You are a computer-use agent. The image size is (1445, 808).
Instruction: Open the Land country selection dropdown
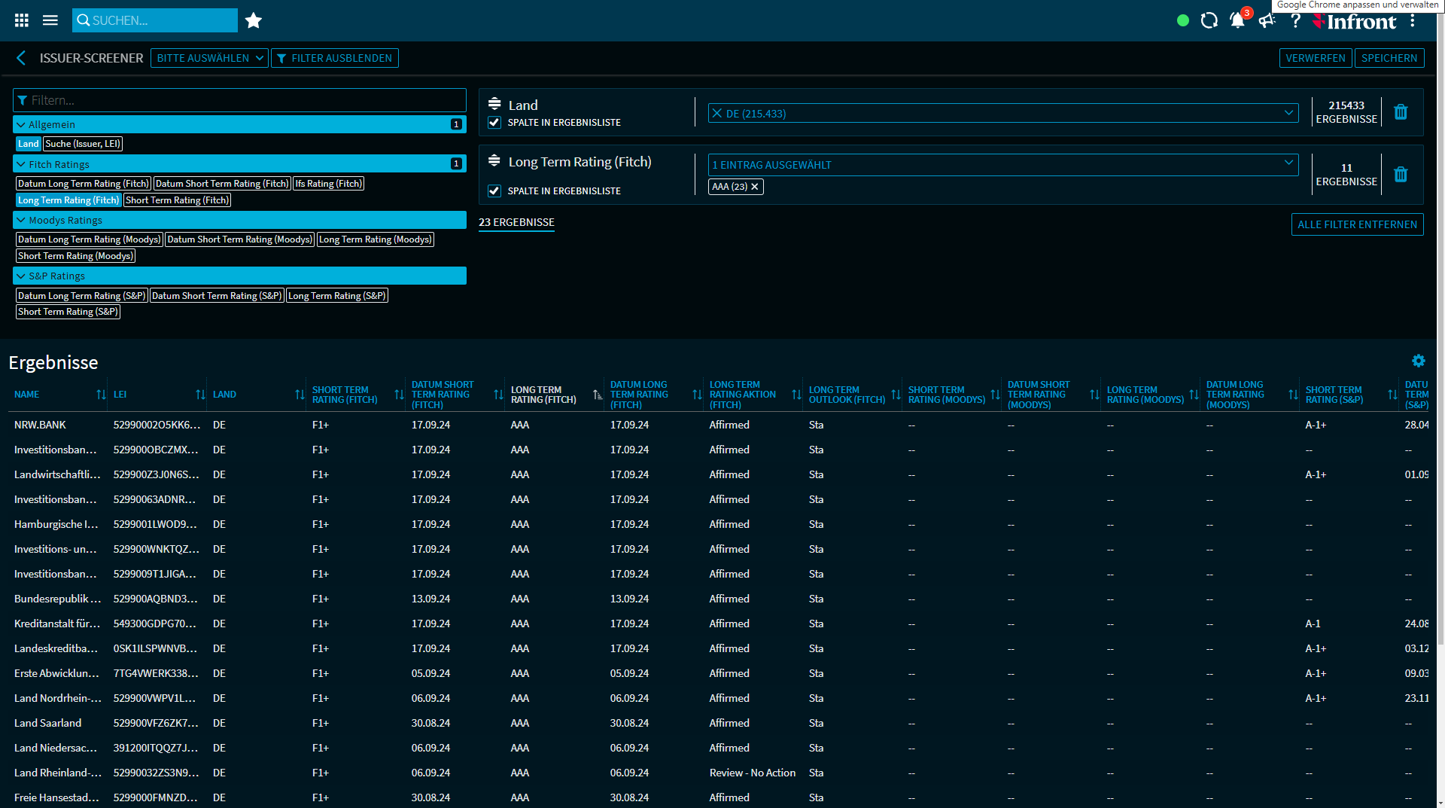pyautogui.click(x=1002, y=113)
